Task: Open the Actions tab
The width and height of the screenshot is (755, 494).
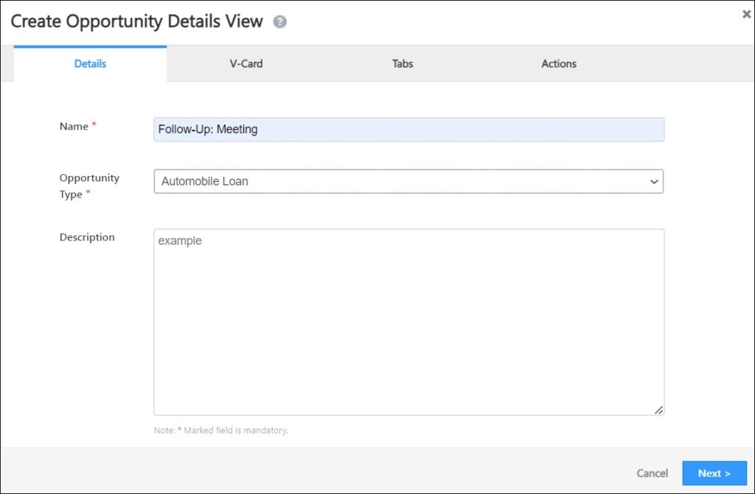Action: [558, 64]
